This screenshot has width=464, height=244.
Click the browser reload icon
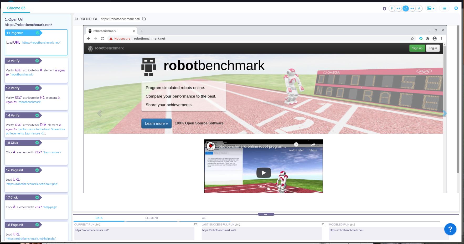click(x=102, y=38)
